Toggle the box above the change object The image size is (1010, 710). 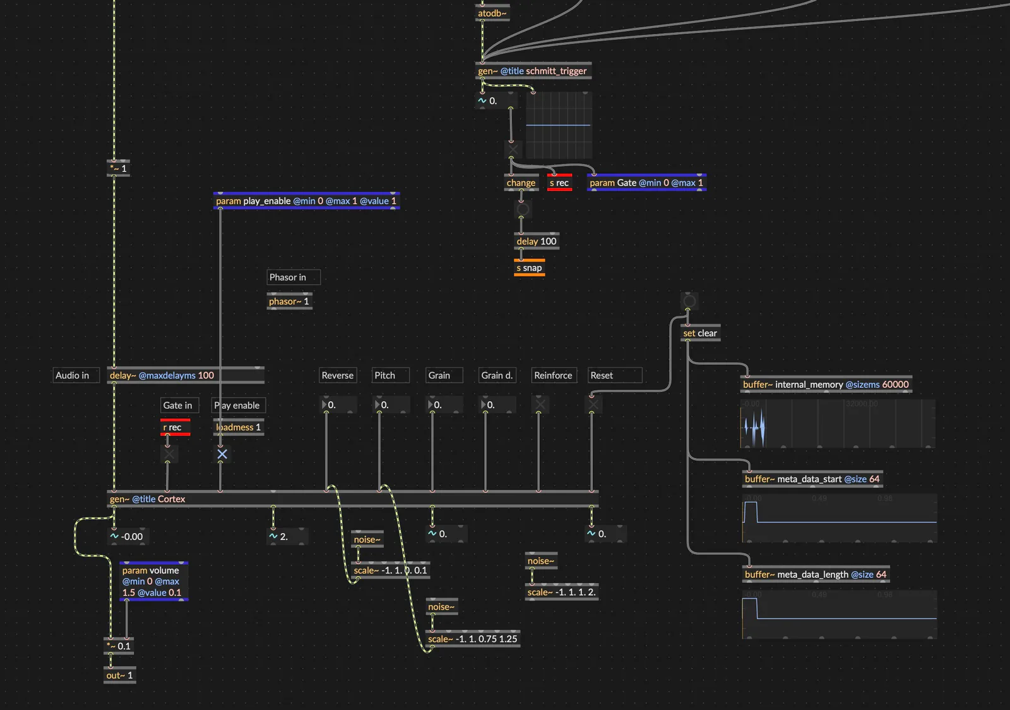[x=513, y=150]
